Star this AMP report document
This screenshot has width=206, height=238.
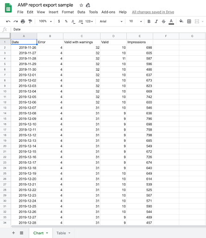81,6
